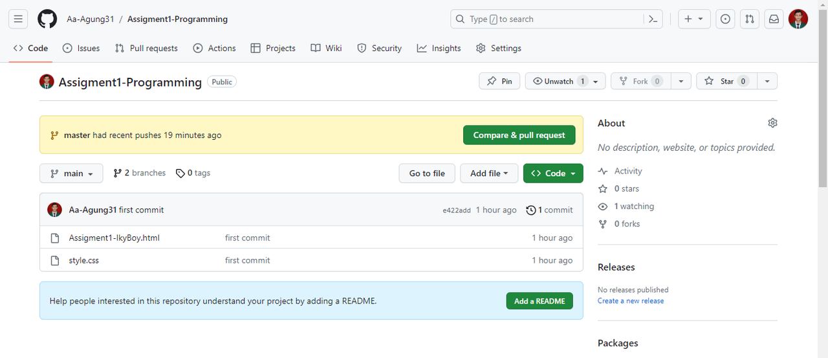Open the main branch selector dropdown
The image size is (828, 358).
point(71,173)
